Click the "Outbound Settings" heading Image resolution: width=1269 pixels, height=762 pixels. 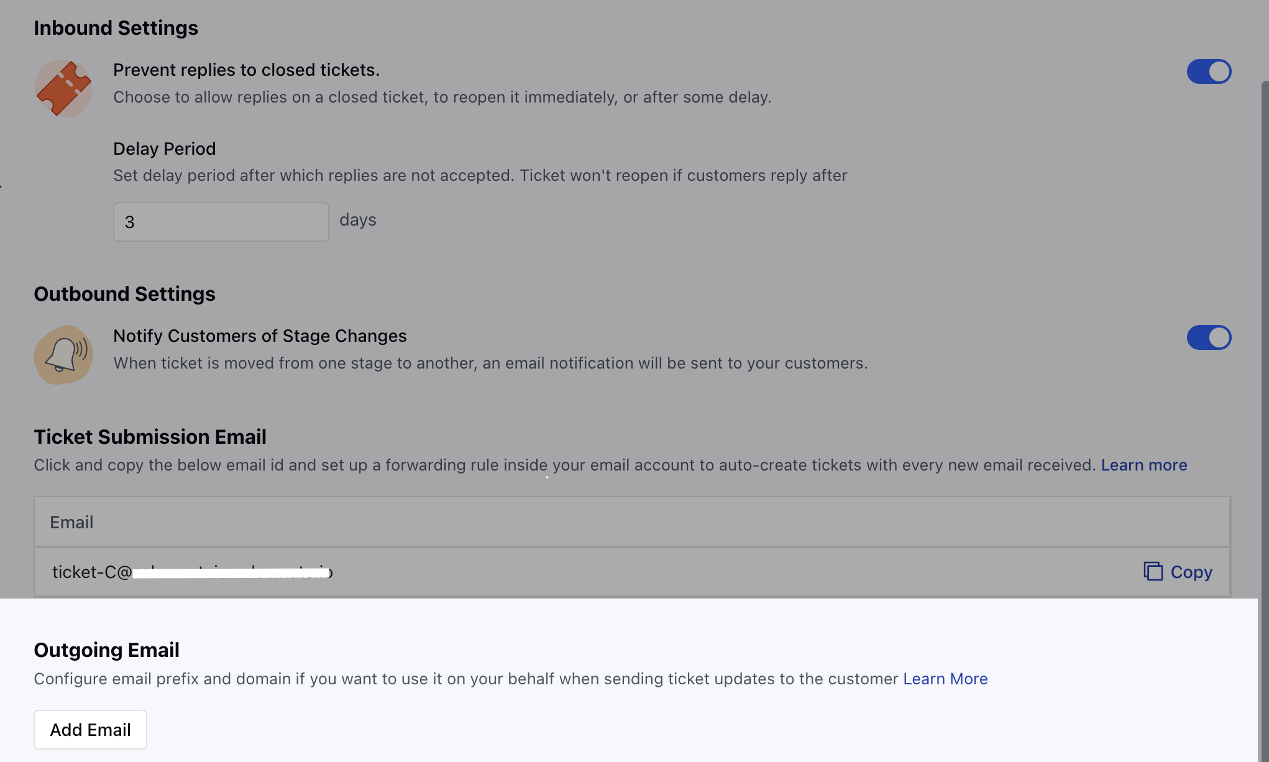click(x=124, y=293)
